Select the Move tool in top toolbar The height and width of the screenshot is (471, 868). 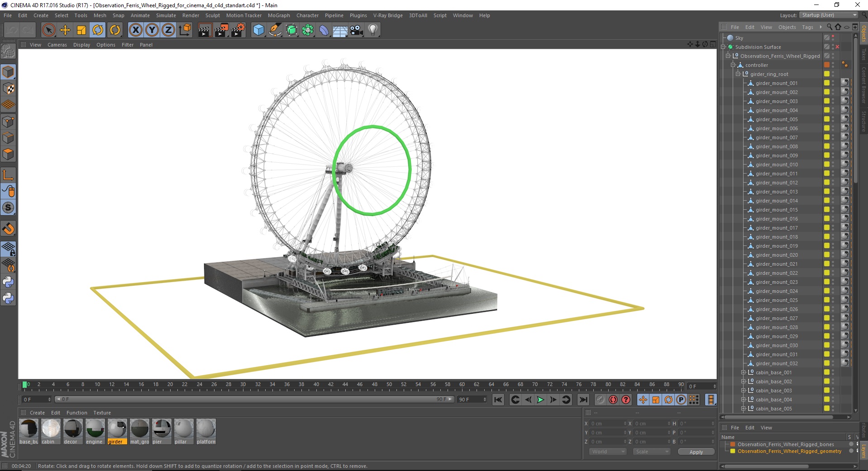coord(65,30)
